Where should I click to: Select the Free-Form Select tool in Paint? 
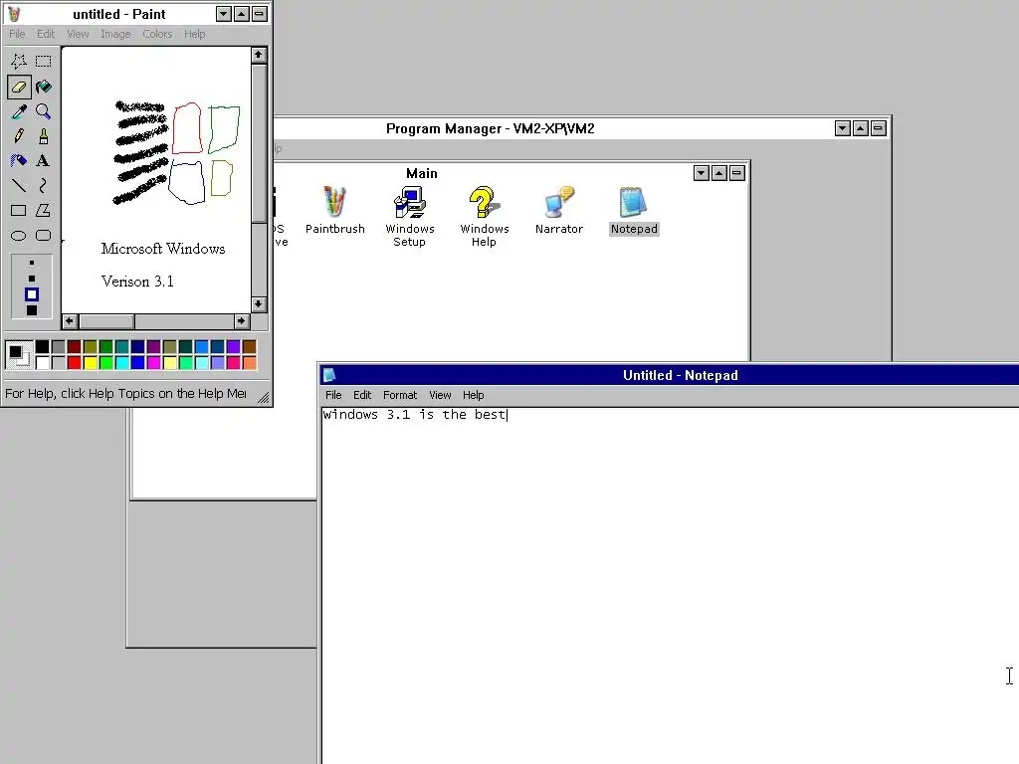click(19, 61)
